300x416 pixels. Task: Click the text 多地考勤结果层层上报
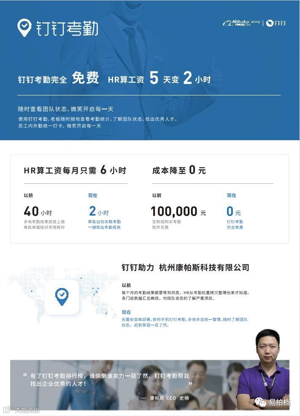point(44,222)
